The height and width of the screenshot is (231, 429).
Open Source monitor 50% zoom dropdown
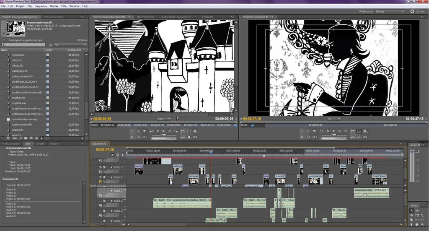point(164,119)
